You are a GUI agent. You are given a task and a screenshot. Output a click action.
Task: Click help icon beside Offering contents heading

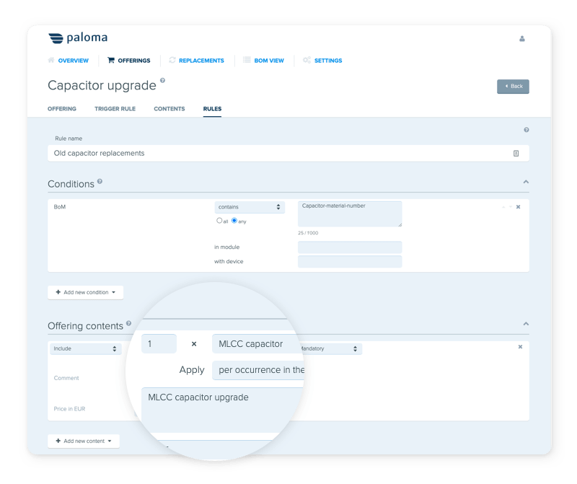coord(128,324)
